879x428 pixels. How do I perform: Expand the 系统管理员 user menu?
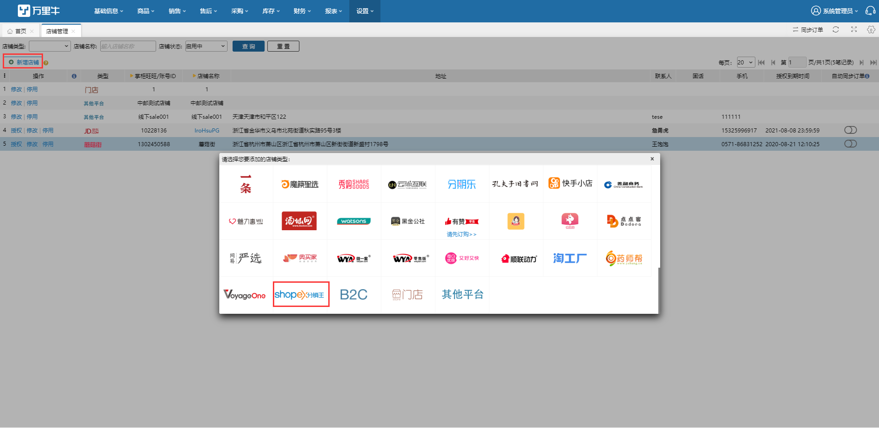[x=834, y=11]
